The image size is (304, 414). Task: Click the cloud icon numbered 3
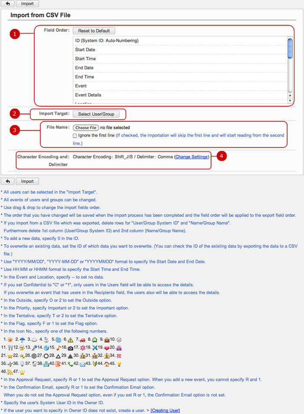tap(34, 340)
